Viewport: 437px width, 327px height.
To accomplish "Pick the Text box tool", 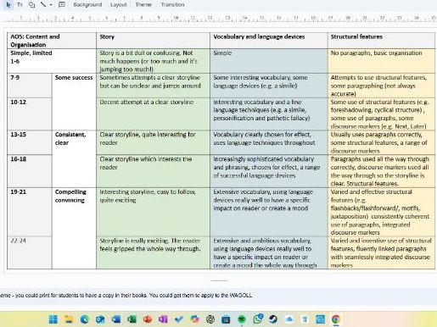I will tap(20, 4).
